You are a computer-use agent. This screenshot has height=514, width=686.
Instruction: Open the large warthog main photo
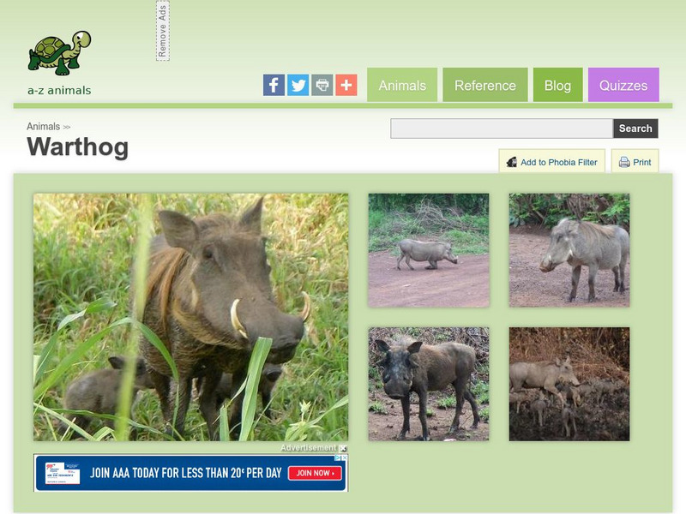click(x=191, y=317)
